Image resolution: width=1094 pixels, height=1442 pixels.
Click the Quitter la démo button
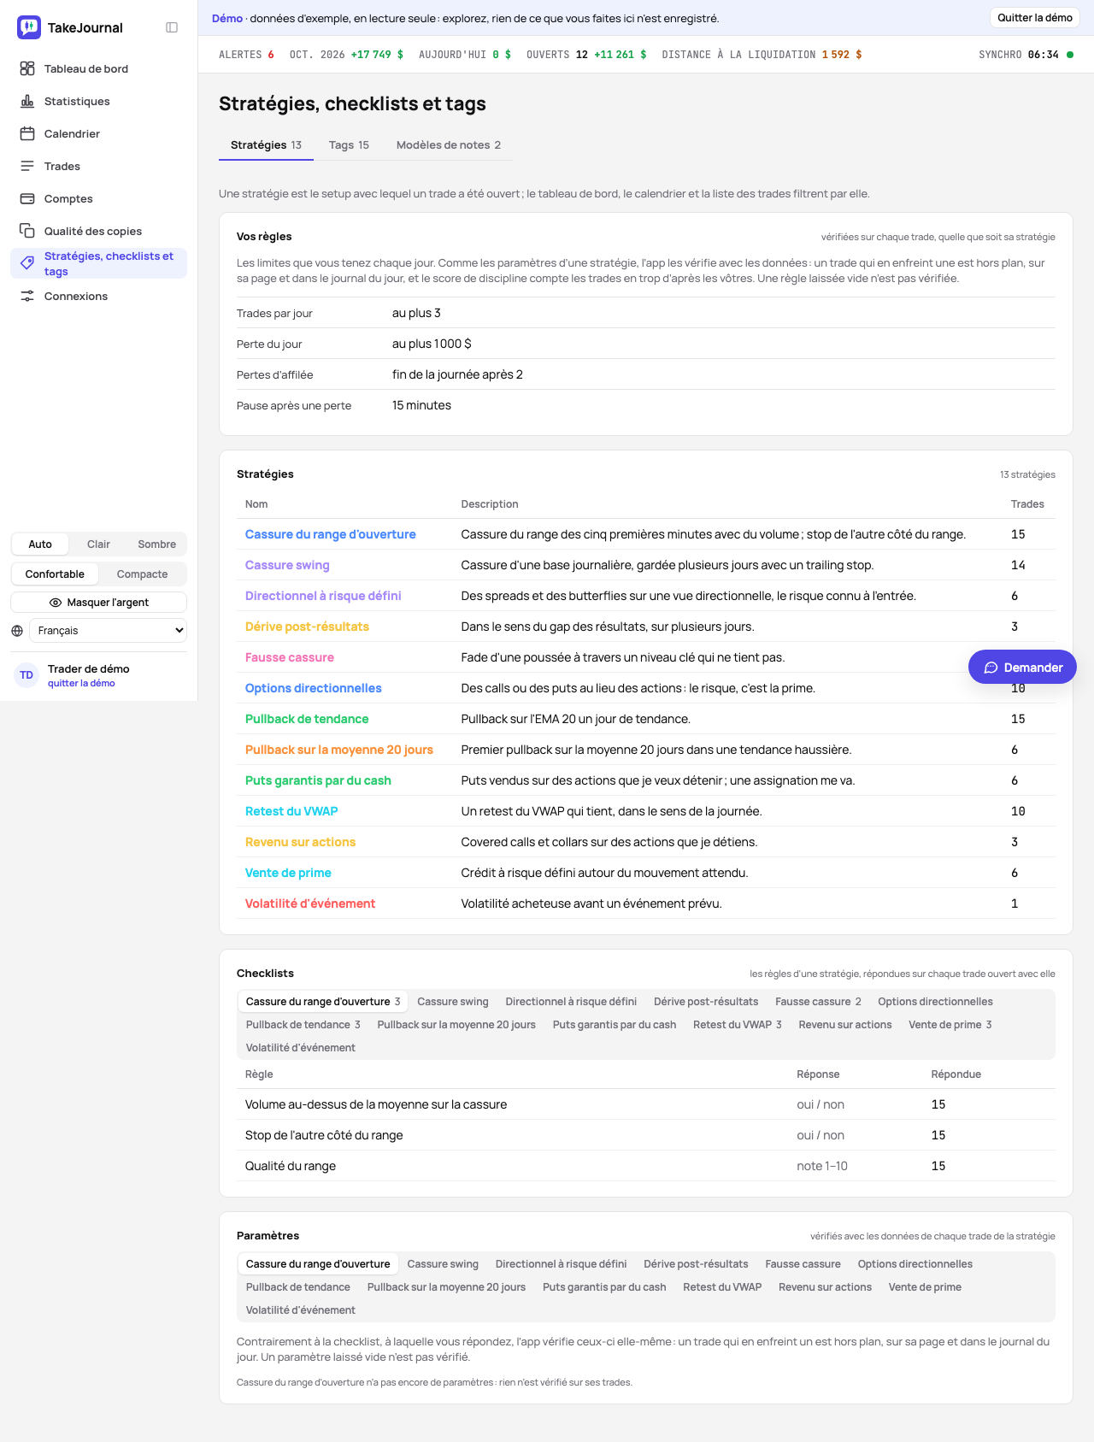pos(1035,18)
